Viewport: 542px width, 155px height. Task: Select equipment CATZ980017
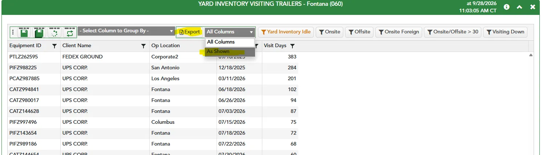24,101
